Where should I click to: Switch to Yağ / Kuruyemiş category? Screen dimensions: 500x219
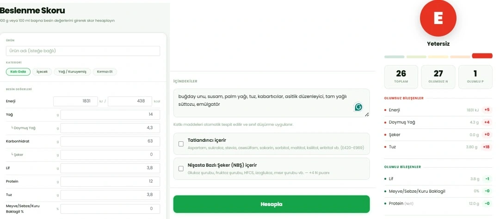pyautogui.click(x=72, y=72)
